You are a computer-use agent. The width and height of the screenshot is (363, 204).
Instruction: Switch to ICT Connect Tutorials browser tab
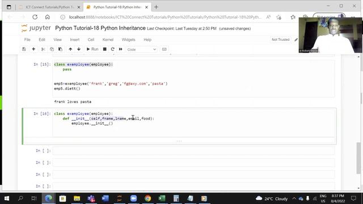pyautogui.click(x=49, y=7)
